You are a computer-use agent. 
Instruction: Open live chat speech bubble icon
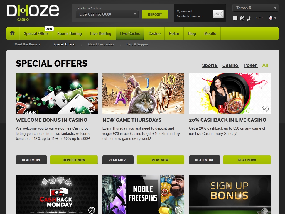pos(235,18)
